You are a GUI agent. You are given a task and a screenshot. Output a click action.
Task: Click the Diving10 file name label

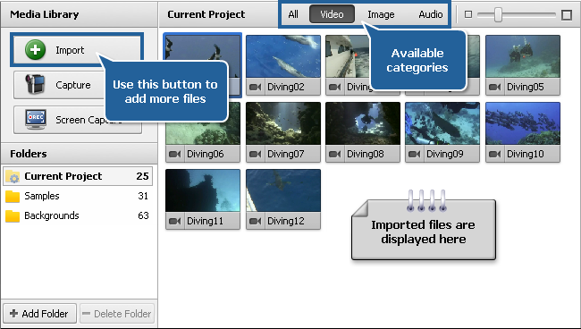point(526,154)
